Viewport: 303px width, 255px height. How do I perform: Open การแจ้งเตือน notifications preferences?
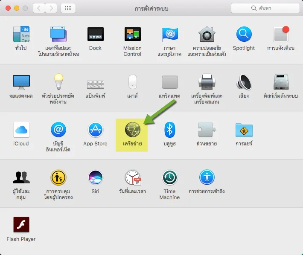281,34
